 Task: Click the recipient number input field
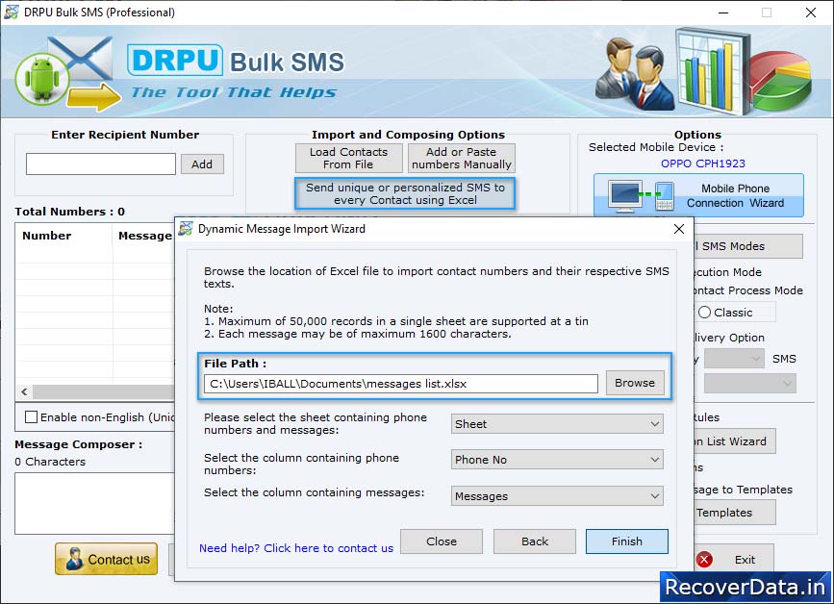coord(101,164)
